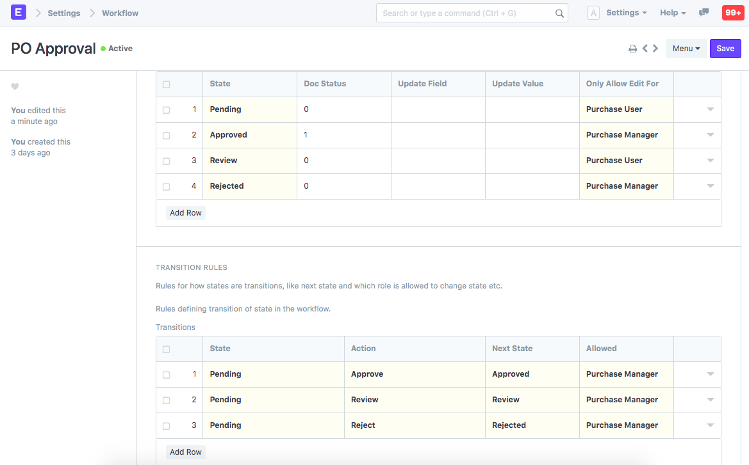Click the ERPNext home logo icon
749x465 pixels.
[x=18, y=12]
